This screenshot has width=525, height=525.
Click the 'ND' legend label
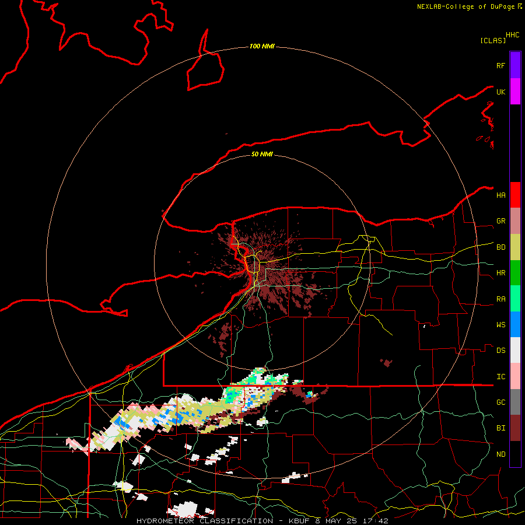[x=501, y=454]
